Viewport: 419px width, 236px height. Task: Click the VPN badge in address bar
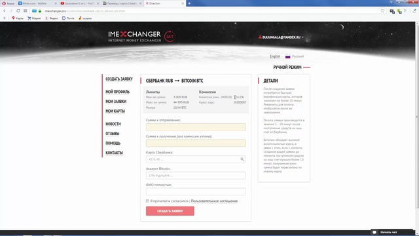(34, 11)
